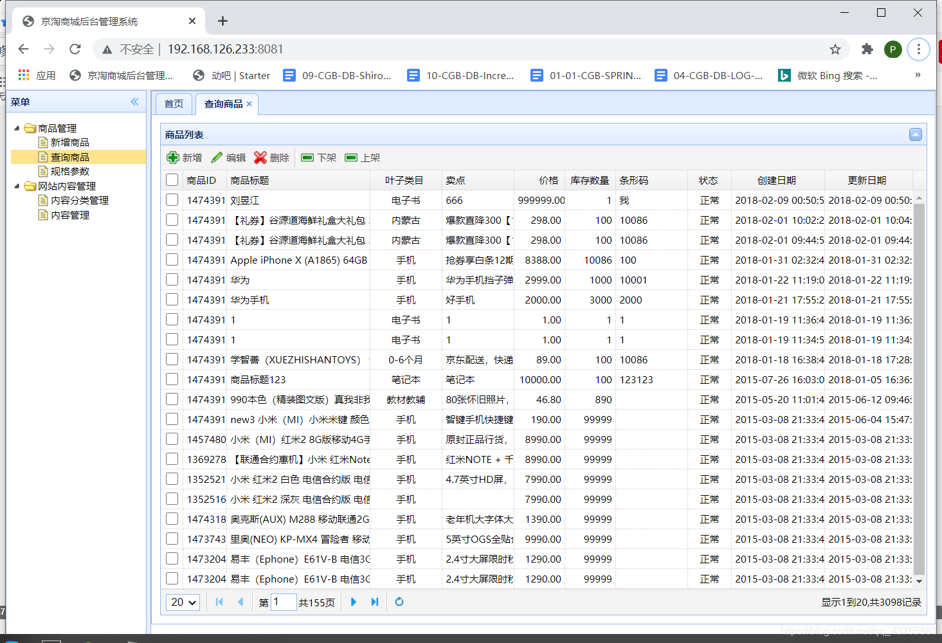Check the 奥克斯(AUX) M288 row checkbox
942x643 pixels.
click(172, 519)
